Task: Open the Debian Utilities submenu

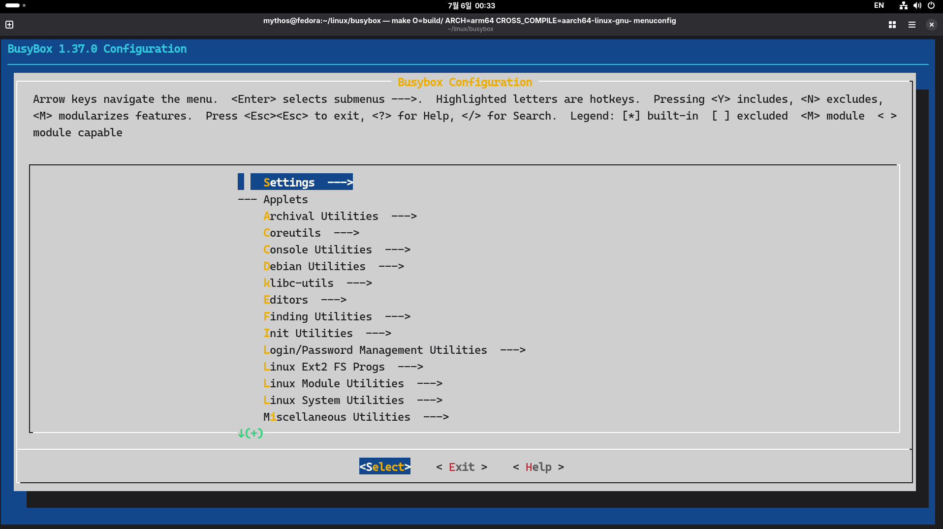Action: point(334,266)
